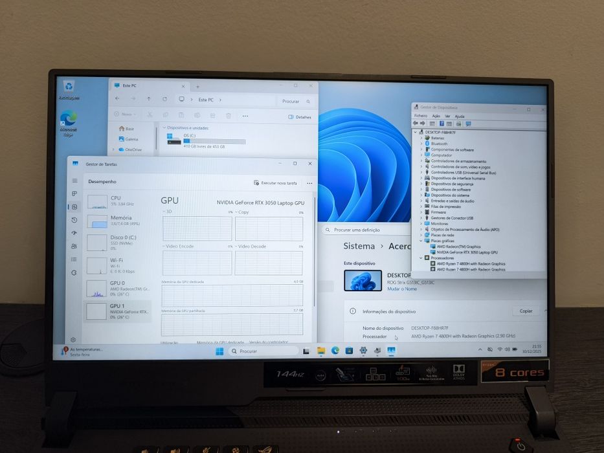Click the Procurar search box in File Explorer

click(295, 102)
